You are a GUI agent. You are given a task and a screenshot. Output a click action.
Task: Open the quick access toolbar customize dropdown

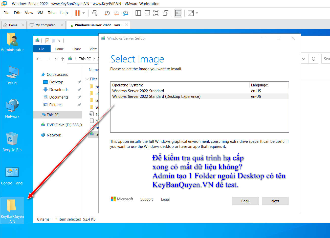59,41
